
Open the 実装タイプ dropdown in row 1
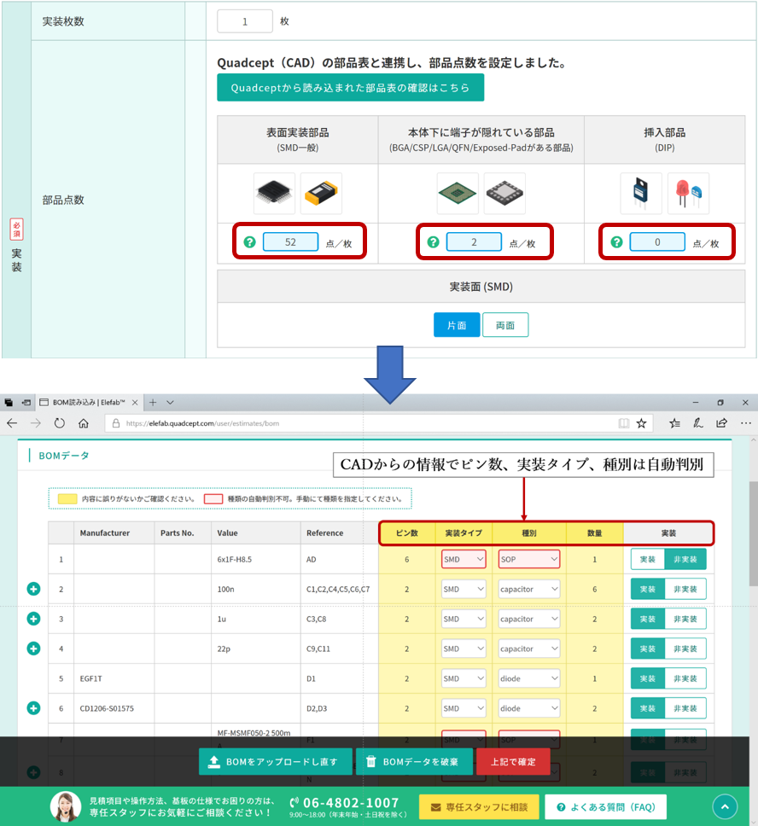(464, 560)
